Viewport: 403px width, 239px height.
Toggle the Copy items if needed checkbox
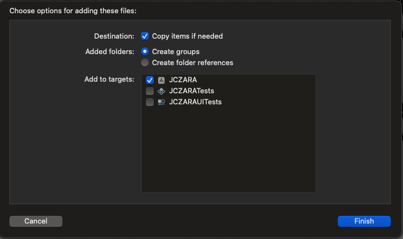coord(145,36)
